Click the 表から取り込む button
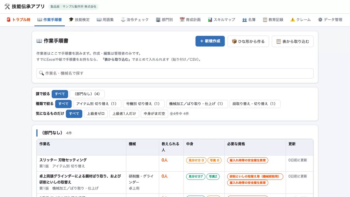 [293, 41]
